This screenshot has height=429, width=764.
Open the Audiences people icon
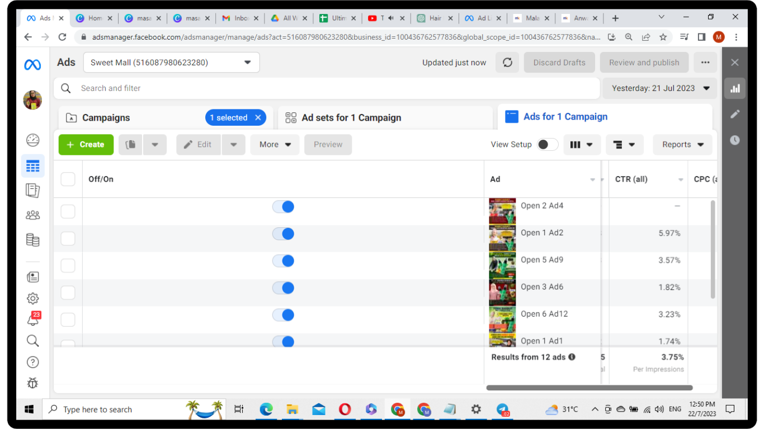pyautogui.click(x=32, y=215)
